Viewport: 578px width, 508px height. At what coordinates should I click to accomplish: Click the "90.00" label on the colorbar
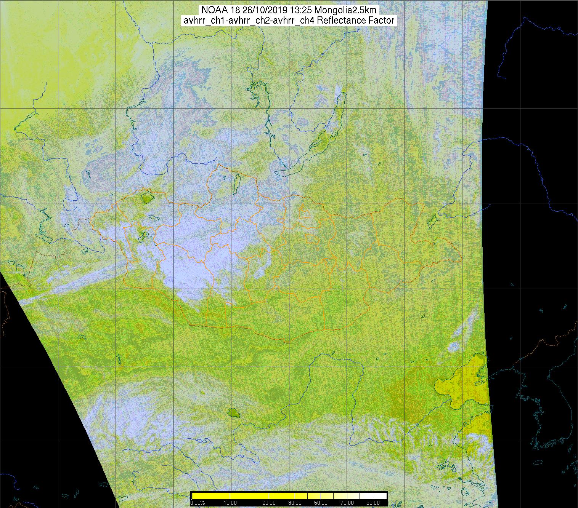click(373, 503)
